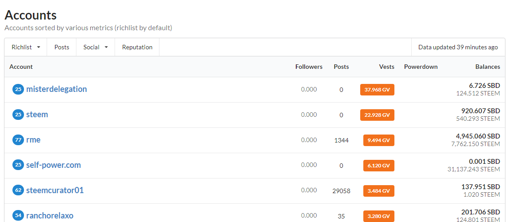This screenshot has height=222, width=513.
Task: Click the 3.484 GV vests label
Action: coord(378,191)
